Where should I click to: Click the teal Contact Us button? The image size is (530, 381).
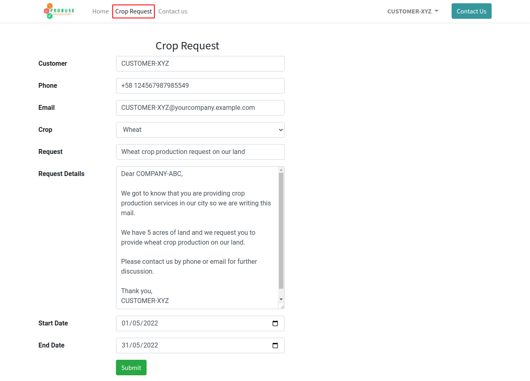coord(472,11)
